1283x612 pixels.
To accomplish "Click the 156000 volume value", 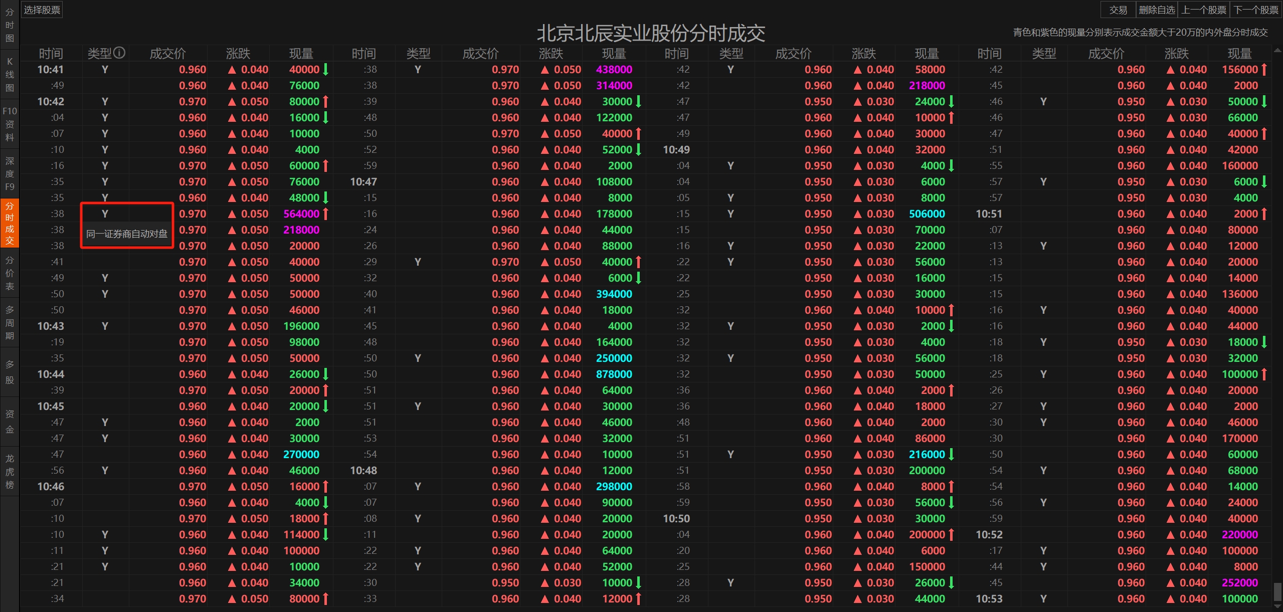I will click(x=1240, y=69).
